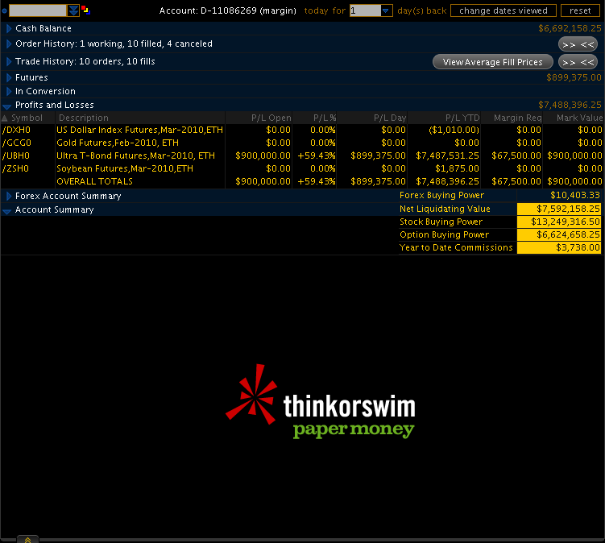Click the Futures total $899,375.00

(574, 77)
